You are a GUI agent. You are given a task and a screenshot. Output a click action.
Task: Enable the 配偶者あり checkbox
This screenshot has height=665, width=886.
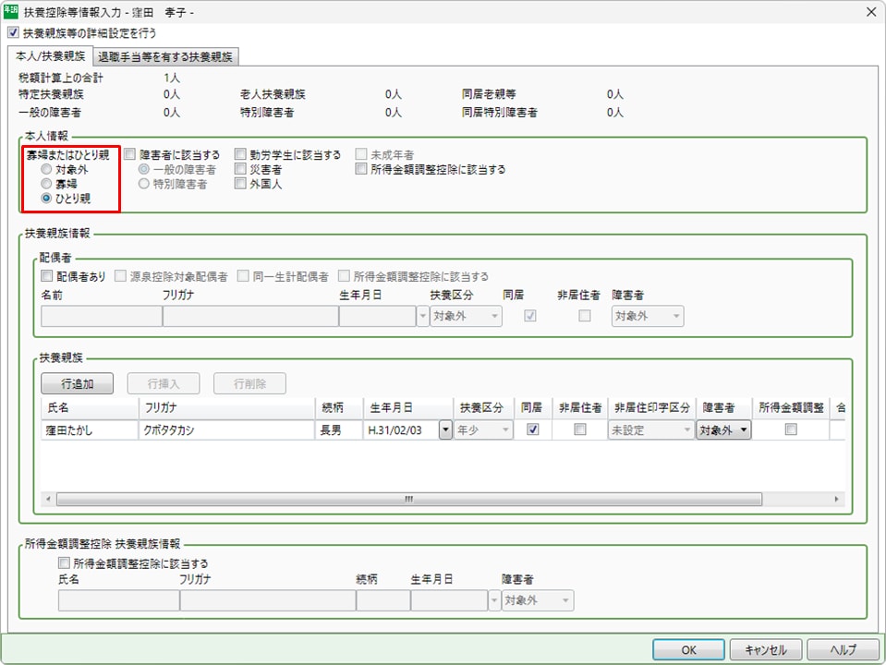point(47,276)
